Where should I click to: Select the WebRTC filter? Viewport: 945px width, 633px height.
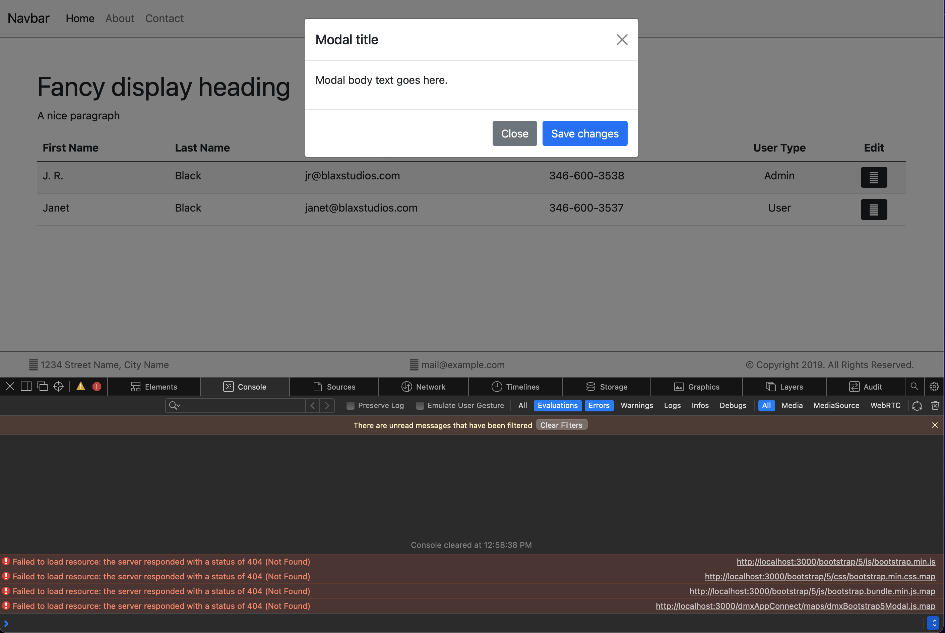tap(885, 405)
